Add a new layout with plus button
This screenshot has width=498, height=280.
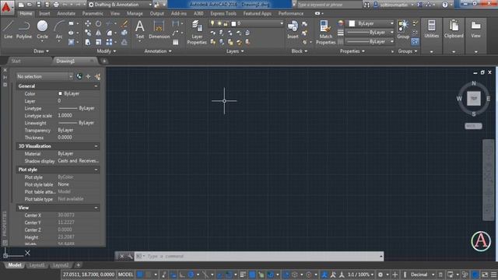coord(79,264)
